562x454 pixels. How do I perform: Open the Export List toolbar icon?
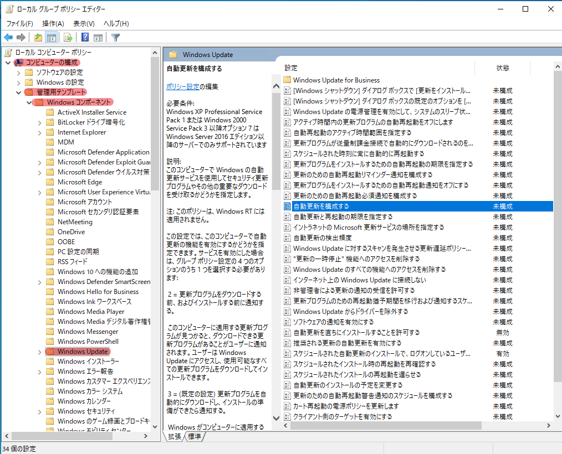click(x=68, y=37)
